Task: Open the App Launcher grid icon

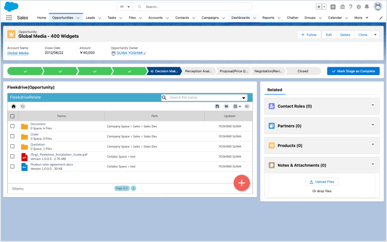Action: [x=9, y=17]
